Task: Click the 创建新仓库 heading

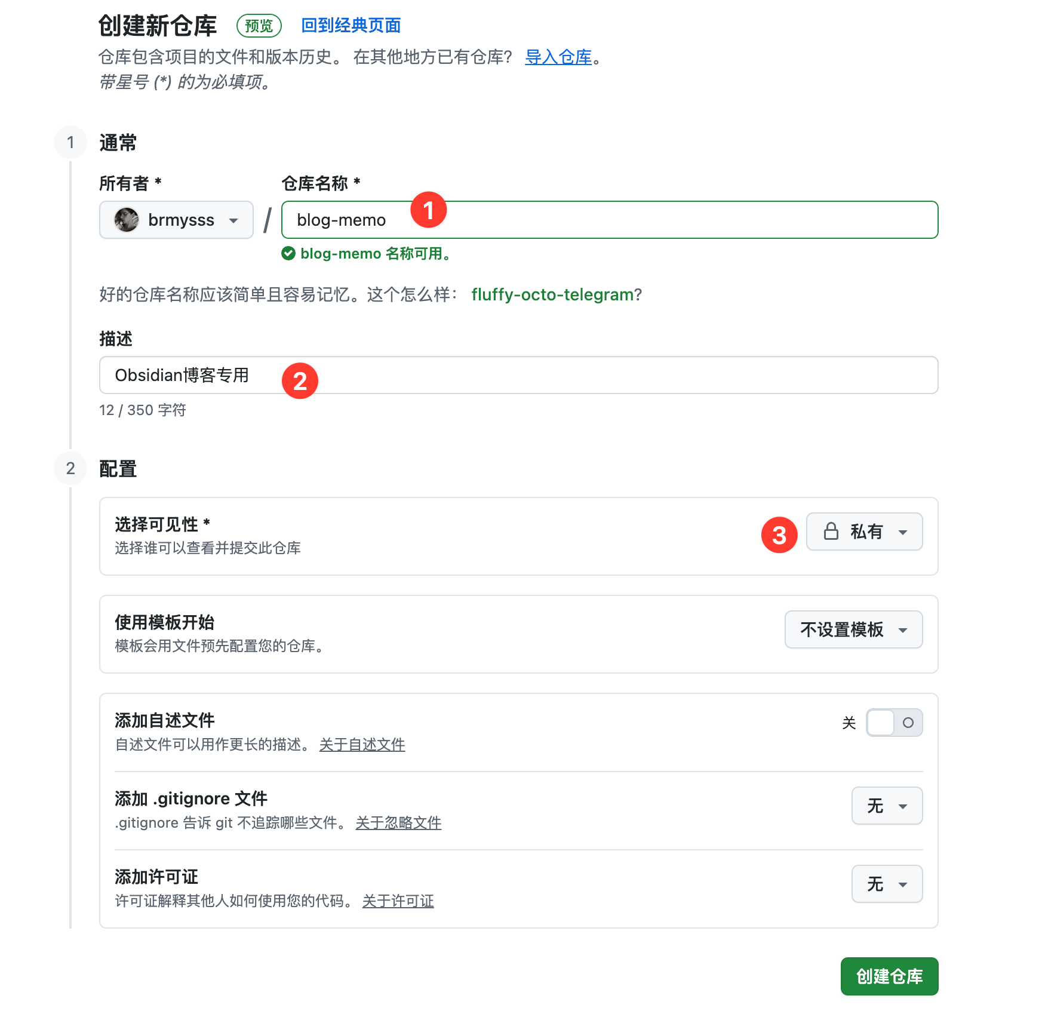Action: coord(158,26)
